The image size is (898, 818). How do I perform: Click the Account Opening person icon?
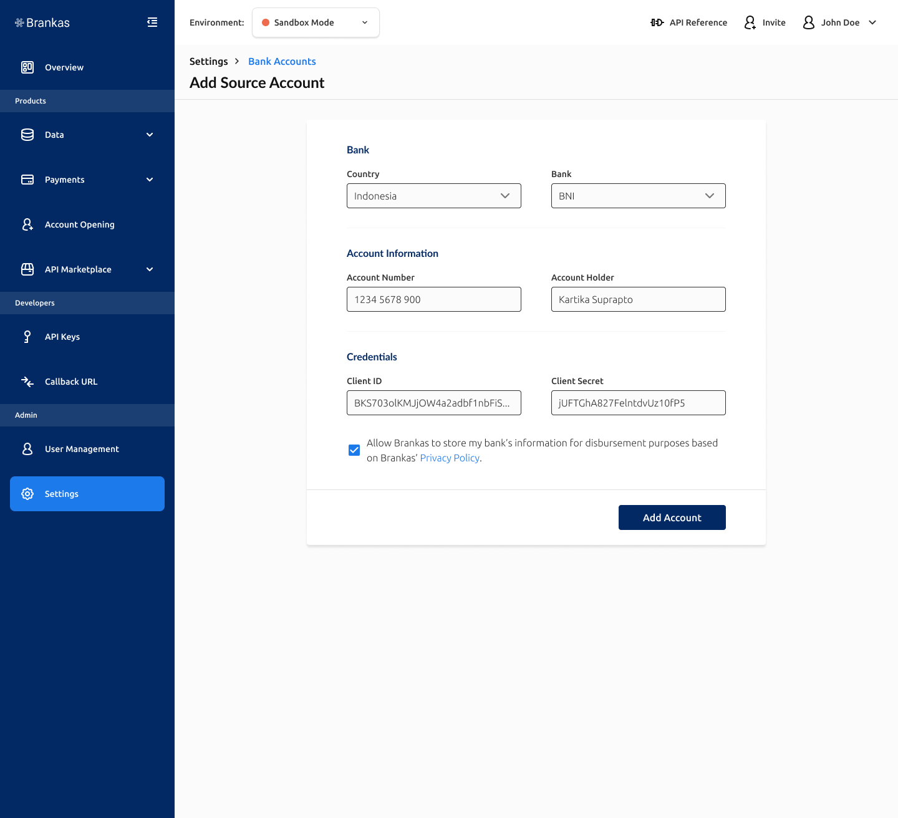pyautogui.click(x=27, y=224)
